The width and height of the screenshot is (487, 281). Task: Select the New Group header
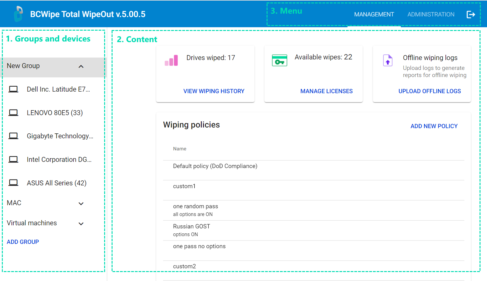pos(53,67)
